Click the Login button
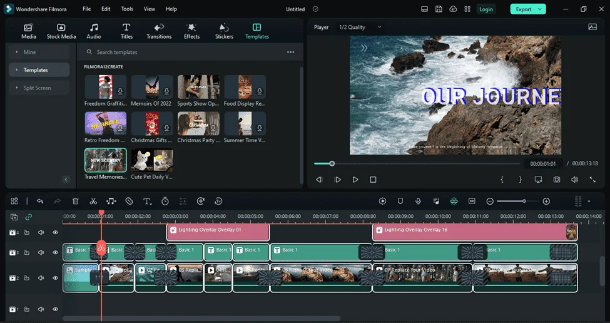The width and height of the screenshot is (610, 323). pos(486,9)
